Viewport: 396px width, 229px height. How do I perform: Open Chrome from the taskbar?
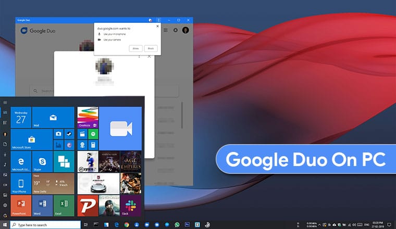pos(127,225)
